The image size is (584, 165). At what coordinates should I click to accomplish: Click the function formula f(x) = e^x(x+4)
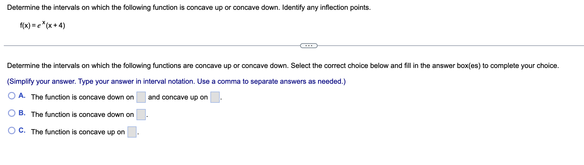point(42,25)
